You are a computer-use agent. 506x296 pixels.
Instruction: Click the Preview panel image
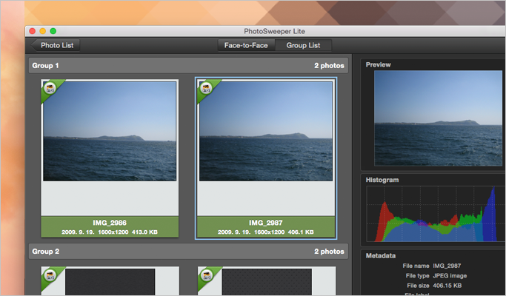tap(439, 118)
